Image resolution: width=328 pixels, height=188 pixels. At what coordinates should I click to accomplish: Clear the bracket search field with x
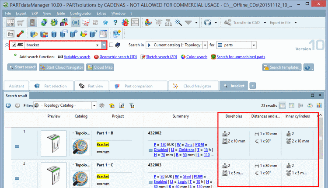pos(97,45)
